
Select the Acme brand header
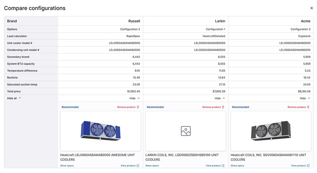pyautogui.click(x=305, y=21)
